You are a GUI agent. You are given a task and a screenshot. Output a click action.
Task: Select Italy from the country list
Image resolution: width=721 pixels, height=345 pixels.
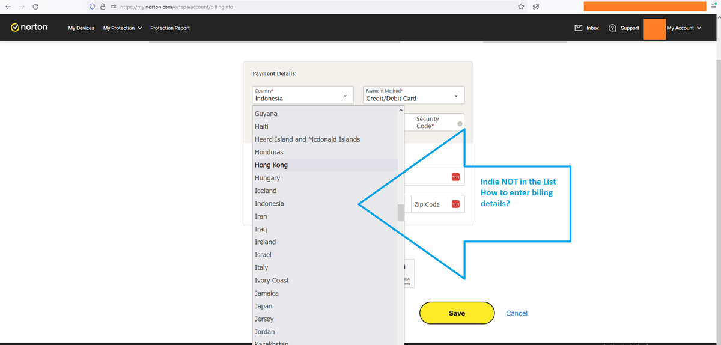click(324, 267)
